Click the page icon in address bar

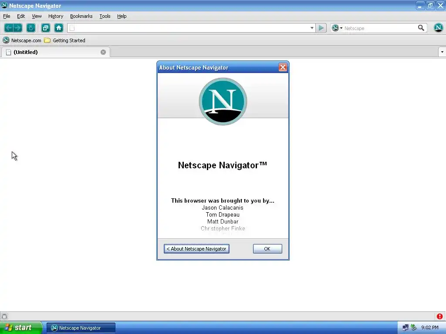[x=72, y=28]
